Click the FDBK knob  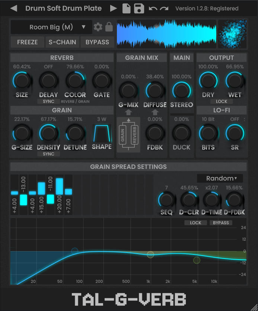point(155,133)
